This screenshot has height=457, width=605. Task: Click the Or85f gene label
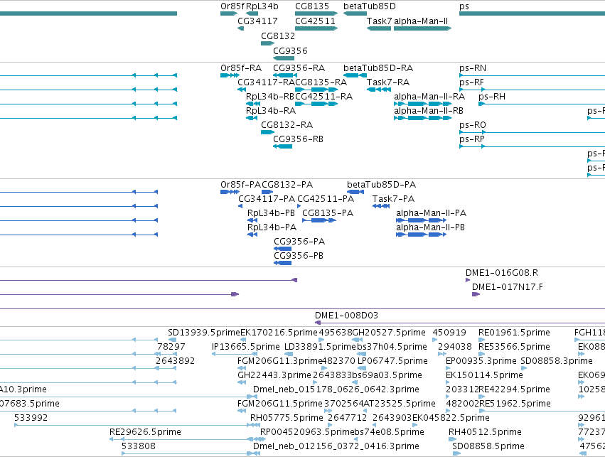(232, 6)
